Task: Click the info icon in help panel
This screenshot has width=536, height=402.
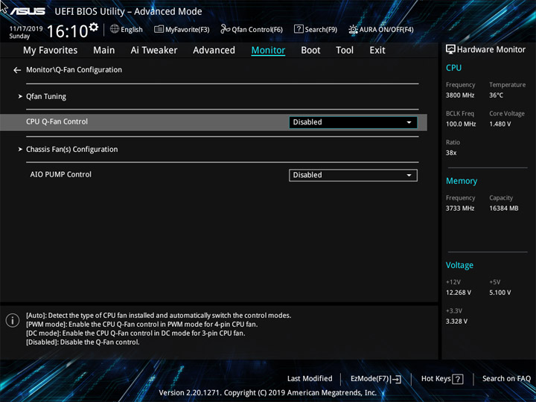Action: click(x=13, y=320)
